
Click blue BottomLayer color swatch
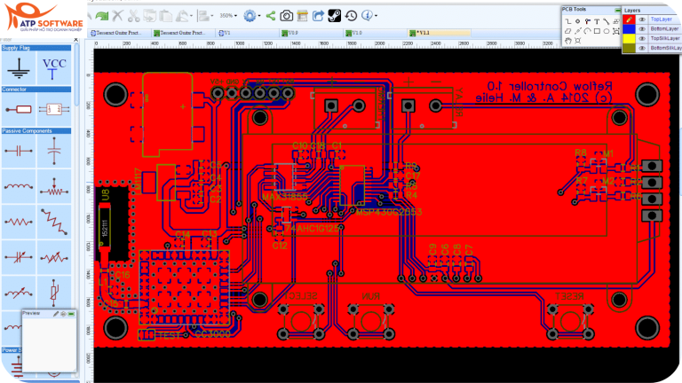coord(629,28)
